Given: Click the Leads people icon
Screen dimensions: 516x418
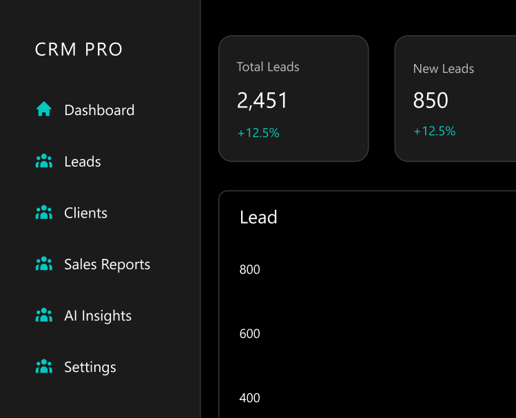Looking at the screenshot, I should [x=44, y=162].
